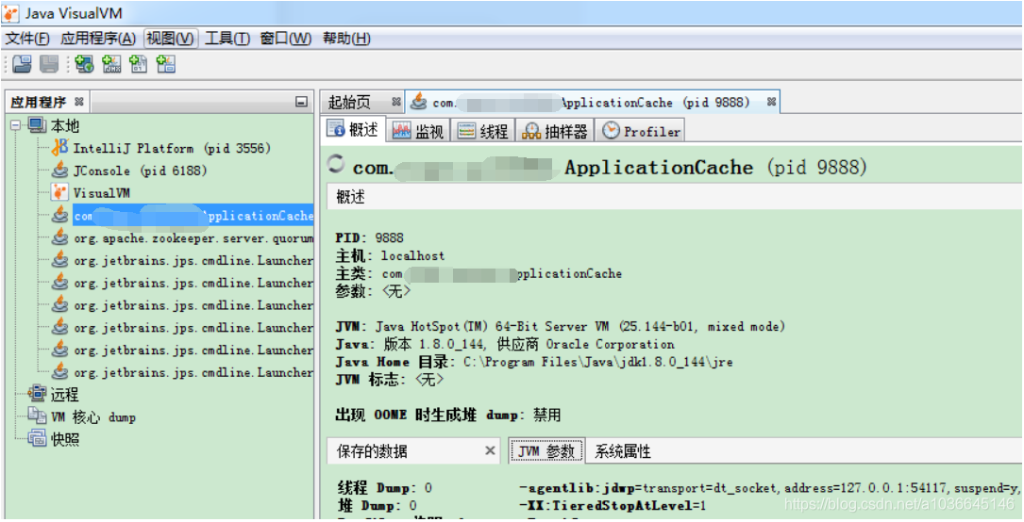Image resolution: width=1024 pixels, height=522 pixels.
Task: Click the Java 版本 1.8.0_144 line
Action: [505, 344]
